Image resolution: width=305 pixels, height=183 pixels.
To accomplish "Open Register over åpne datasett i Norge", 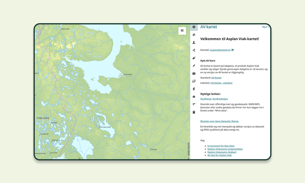I will (219, 121).
